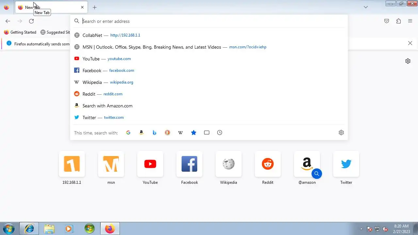Open new tab personalize gear icon
This screenshot has width=418, height=235.
[x=408, y=61]
